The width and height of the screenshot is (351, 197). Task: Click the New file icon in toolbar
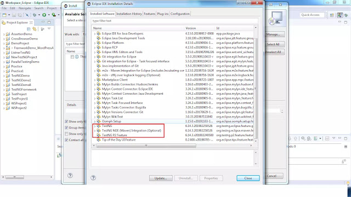pyautogui.click(x=4, y=15)
